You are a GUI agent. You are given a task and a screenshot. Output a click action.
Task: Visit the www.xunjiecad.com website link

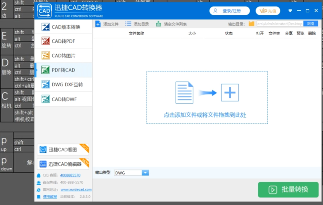click(76, 189)
